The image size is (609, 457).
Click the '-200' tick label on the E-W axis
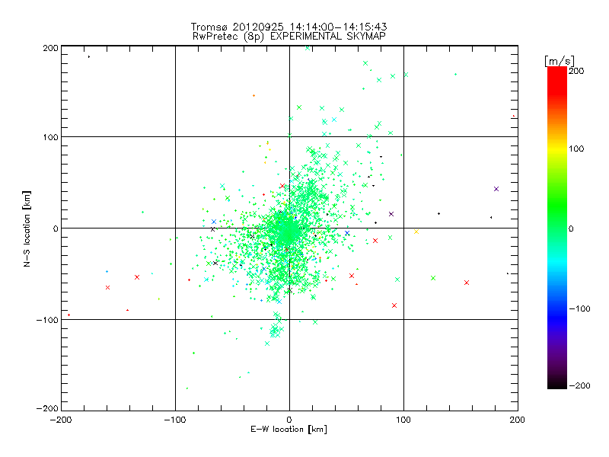(61, 420)
